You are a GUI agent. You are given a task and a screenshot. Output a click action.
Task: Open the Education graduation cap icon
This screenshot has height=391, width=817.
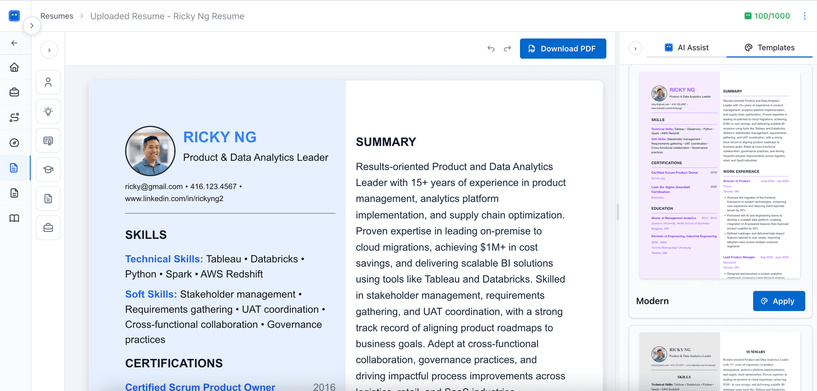point(48,169)
